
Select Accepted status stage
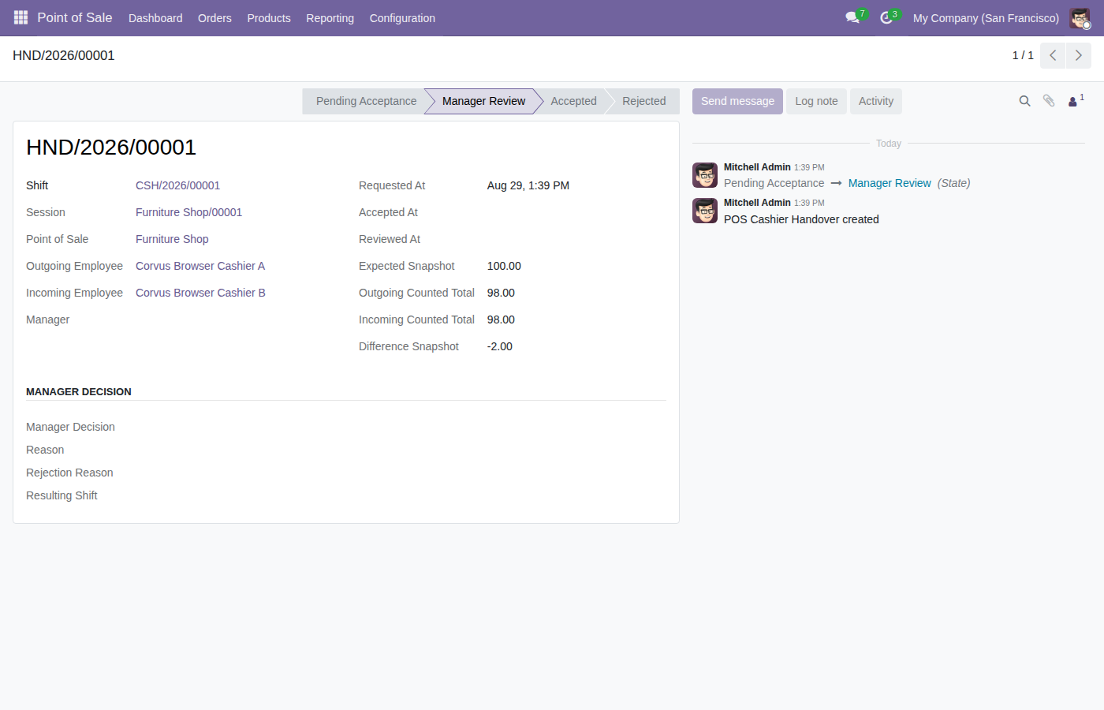pyautogui.click(x=573, y=101)
